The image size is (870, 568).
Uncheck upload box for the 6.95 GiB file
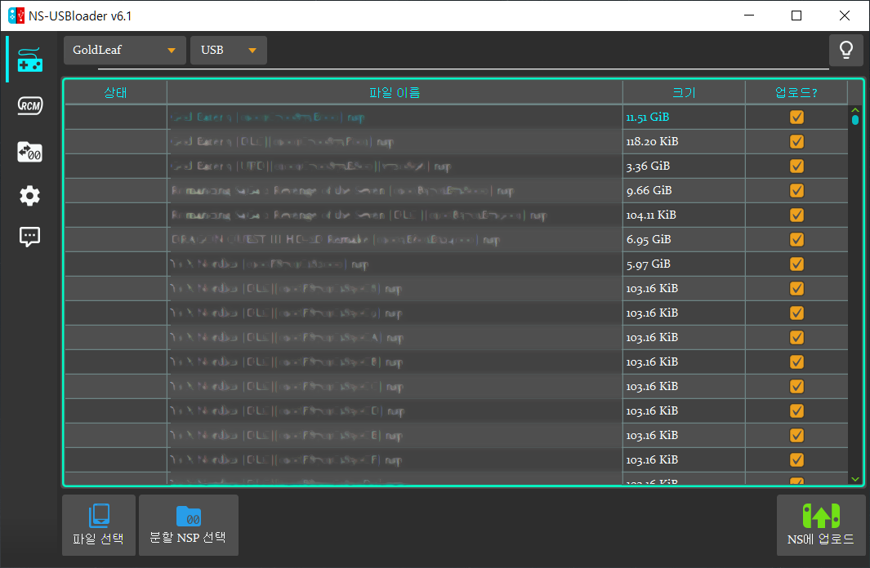click(796, 239)
